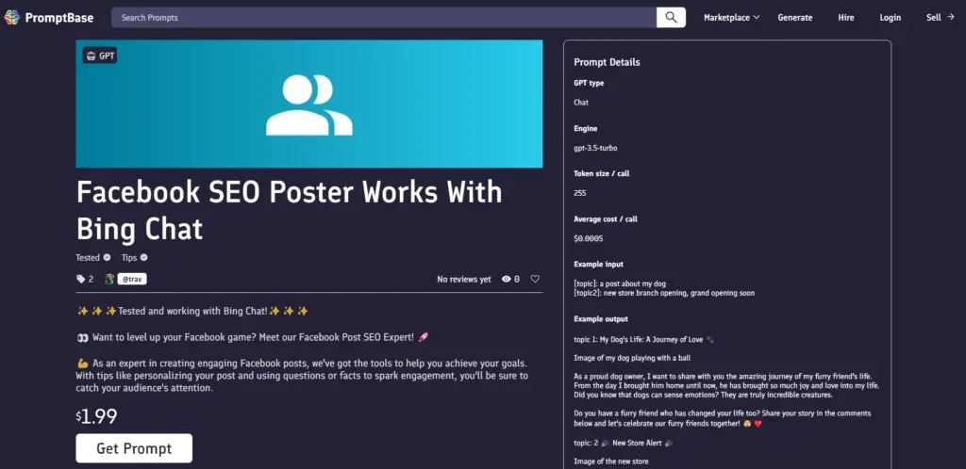Click the Sell link with arrow
966x469 pixels.
click(940, 17)
